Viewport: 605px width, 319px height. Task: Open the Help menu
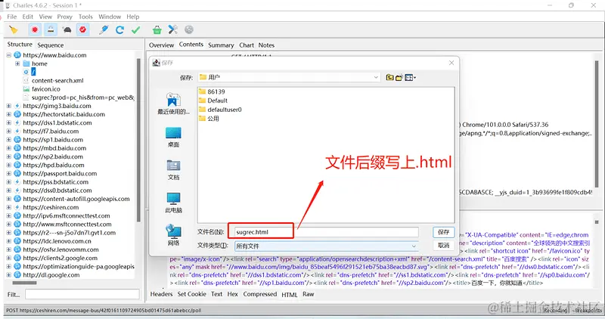pos(133,17)
